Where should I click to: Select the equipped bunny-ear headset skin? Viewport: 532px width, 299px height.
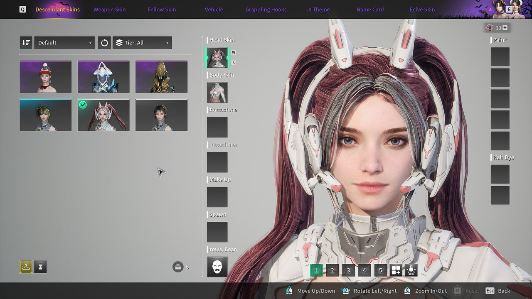tap(103, 115)
